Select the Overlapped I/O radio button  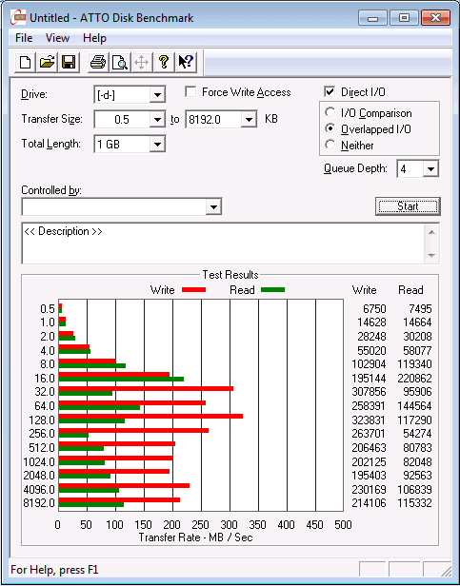point(330,128)
